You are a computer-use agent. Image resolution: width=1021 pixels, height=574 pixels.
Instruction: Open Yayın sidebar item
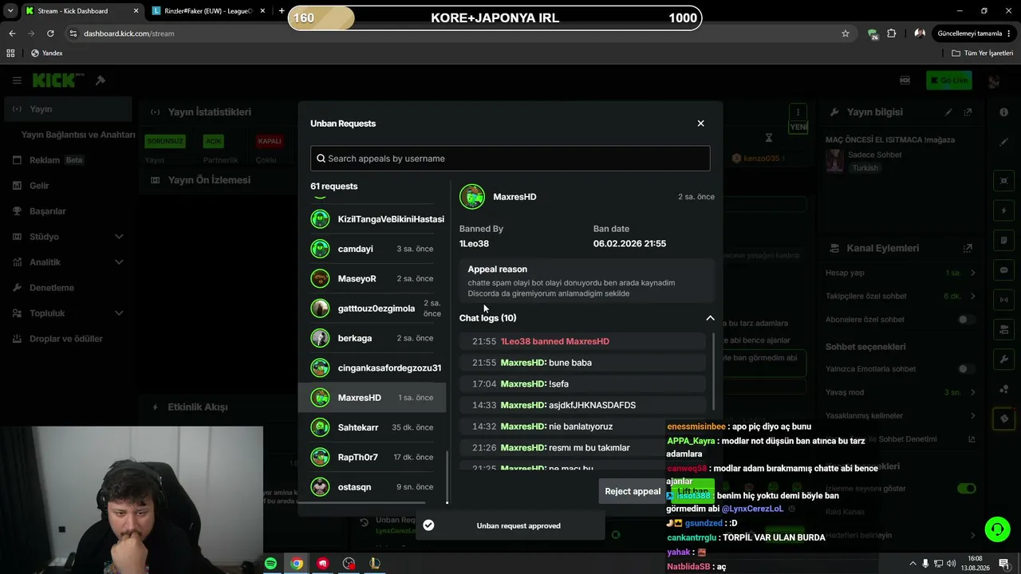(x=68, y=109)
